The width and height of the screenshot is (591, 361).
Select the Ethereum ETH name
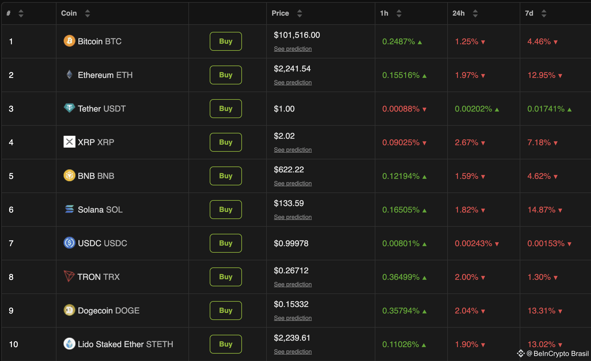pos(105,75)
